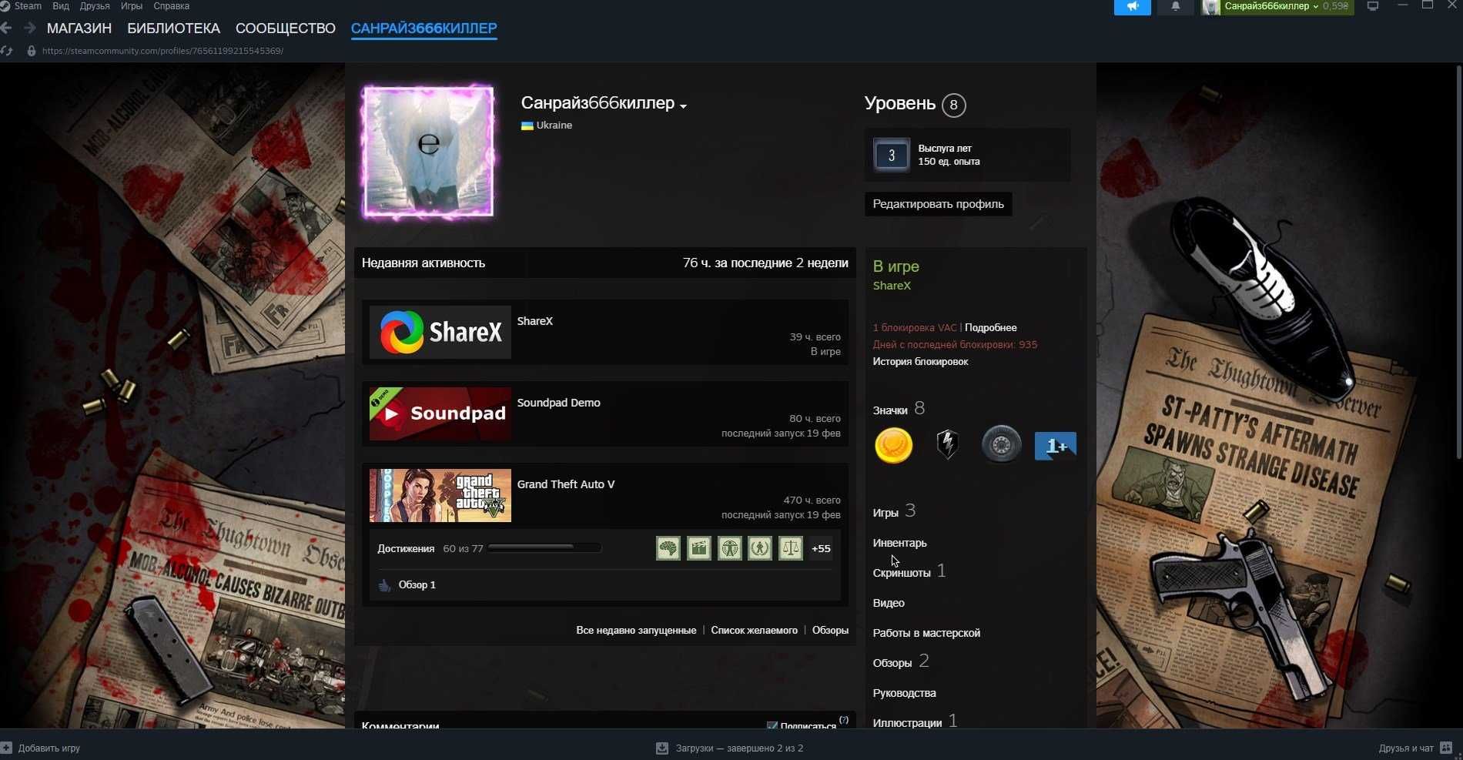The image size is (1463, 760).
Task: Switch to Big Picture monitor icon
Action: [1372, 6]
